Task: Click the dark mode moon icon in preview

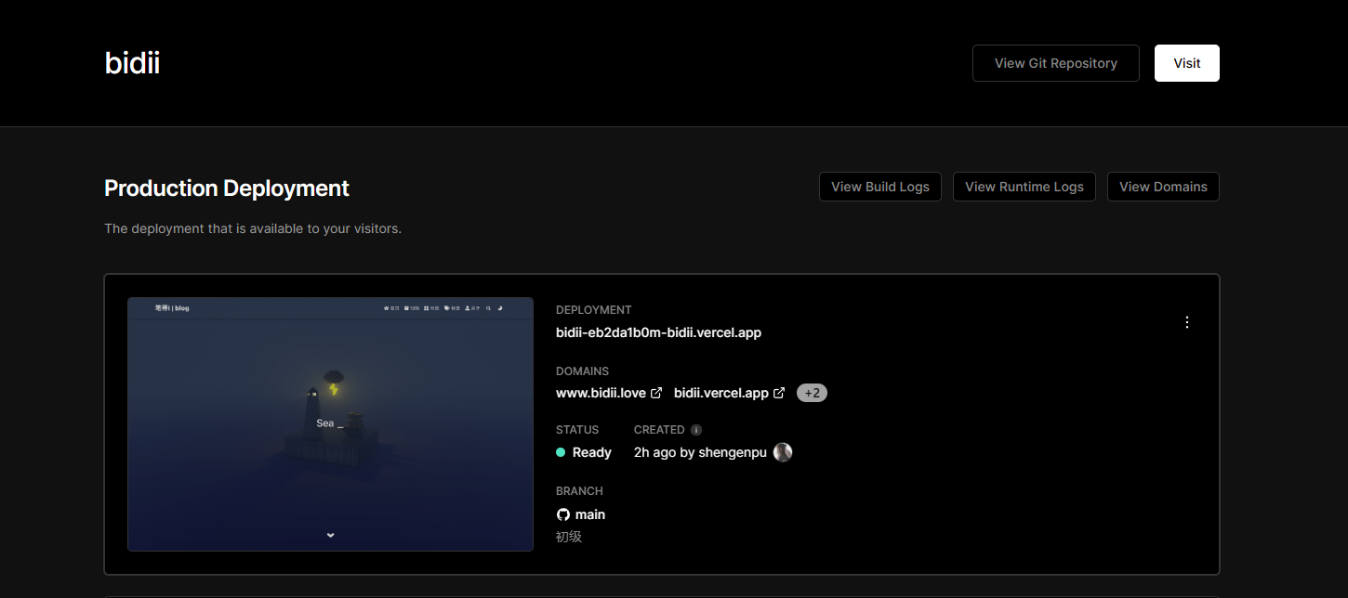Action: pos(500,308)
